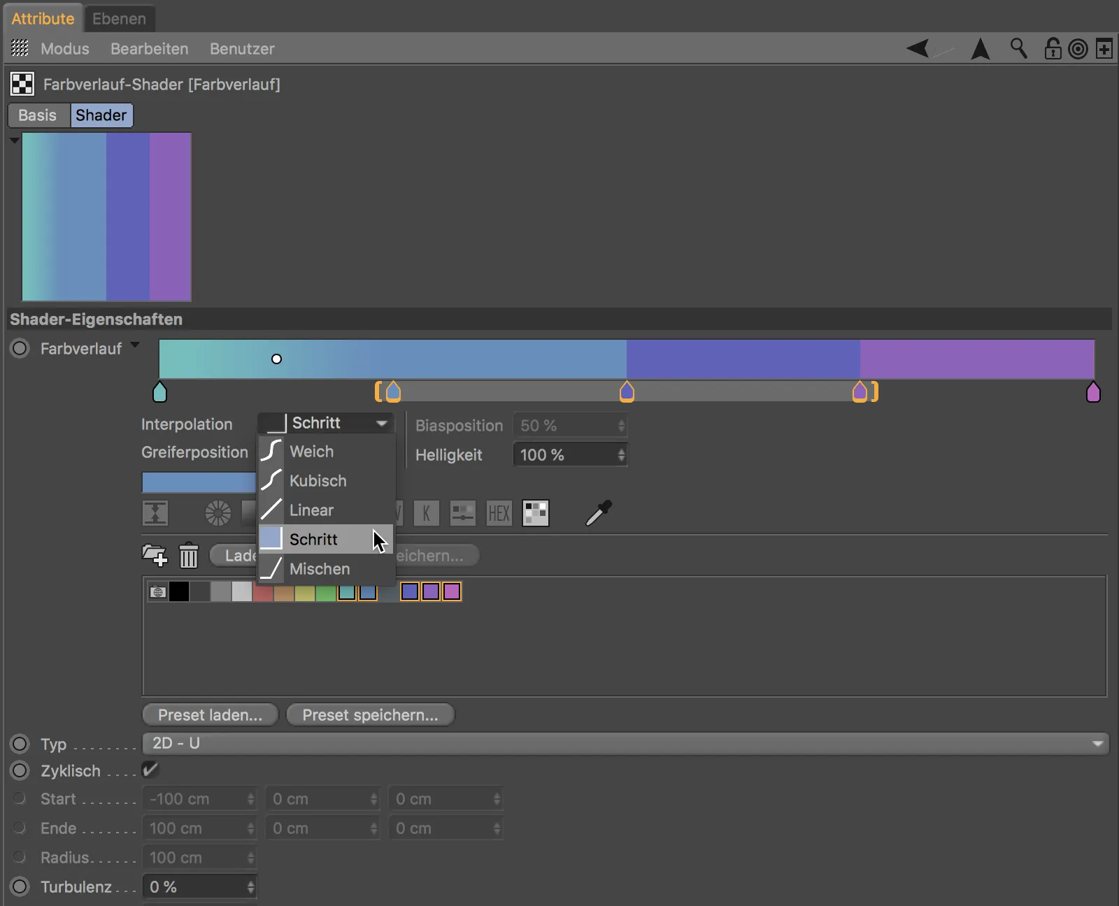Click the gradient shader preview thumbnail
This screenshot has width=1119, height=906.
[x=106, y=217]
